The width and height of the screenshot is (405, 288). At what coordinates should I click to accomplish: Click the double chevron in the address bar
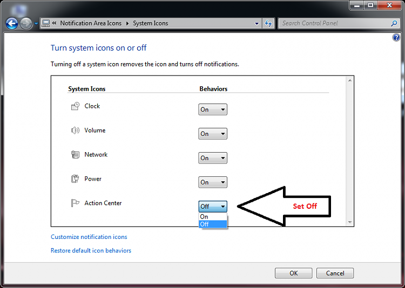[x=54, y=23]
